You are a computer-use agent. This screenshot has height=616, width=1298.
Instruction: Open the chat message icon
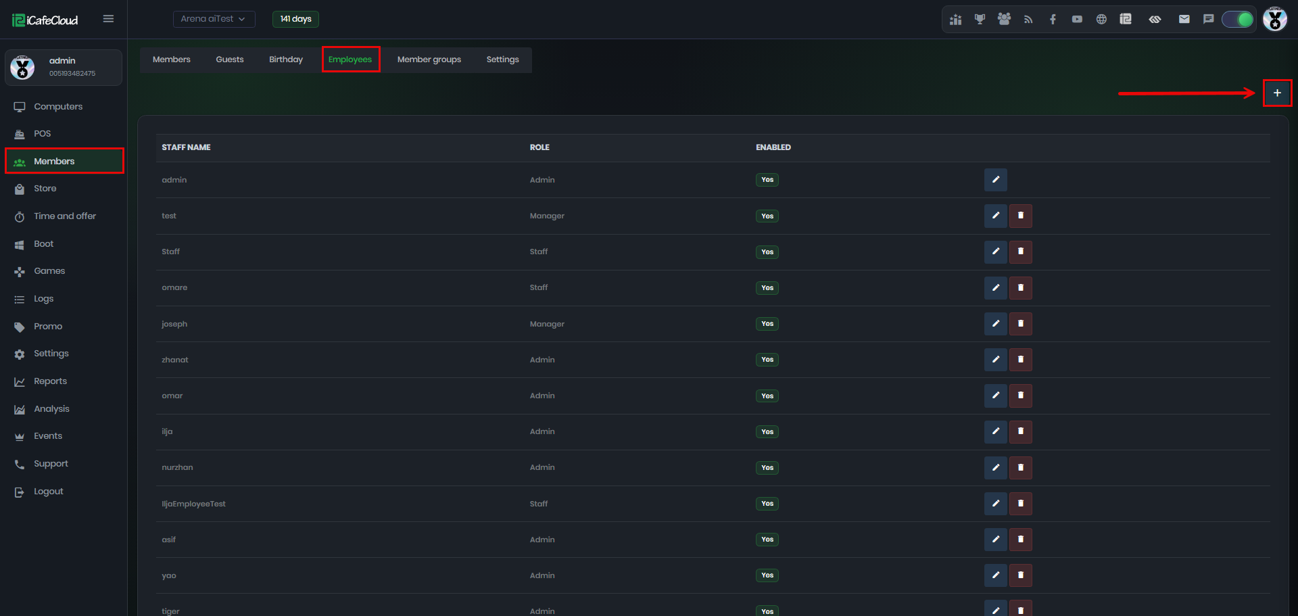(1208, 20)
